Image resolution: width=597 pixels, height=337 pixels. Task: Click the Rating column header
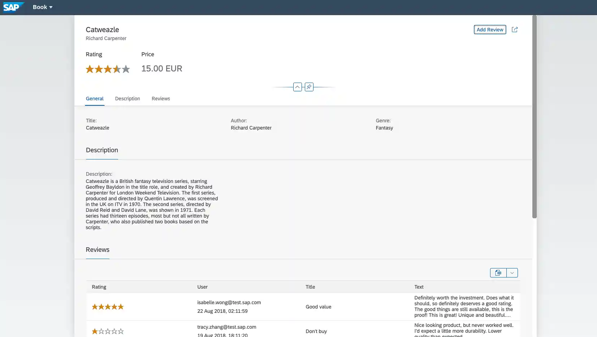(99, 287)
